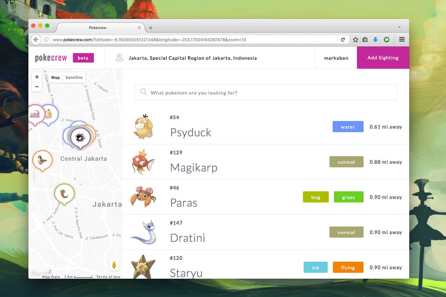Image resolution: width=446 pixels, height=297 pixels.
Task: Click the address bar URL field
Action: tap(193, 40)
